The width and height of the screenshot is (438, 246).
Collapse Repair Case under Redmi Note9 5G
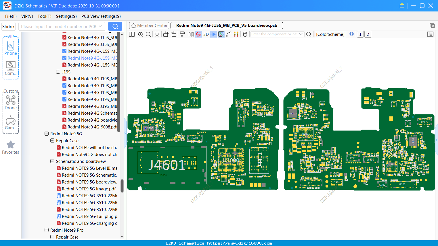point(52,140)
